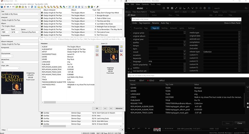Click the add field icon beside Metadaten list

97,47
